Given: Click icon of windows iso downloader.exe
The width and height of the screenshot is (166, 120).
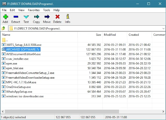Looking at the screenshot, I should pyautogui.click(x=4, y=96).
